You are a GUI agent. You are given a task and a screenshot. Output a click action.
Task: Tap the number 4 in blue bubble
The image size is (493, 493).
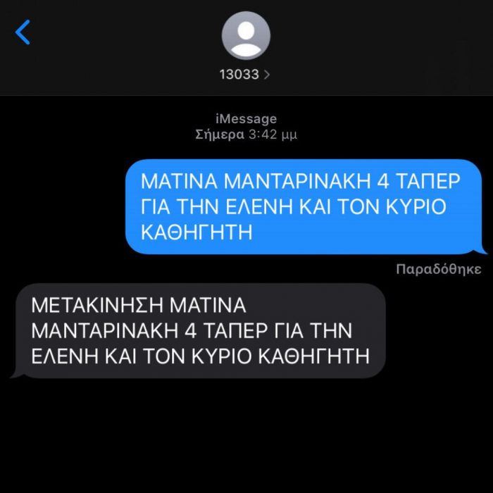tap(382, 181)
